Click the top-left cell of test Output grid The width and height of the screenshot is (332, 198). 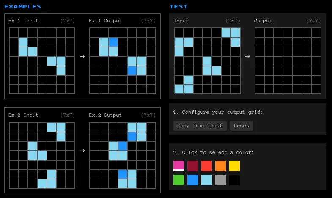tap(260, 33)
